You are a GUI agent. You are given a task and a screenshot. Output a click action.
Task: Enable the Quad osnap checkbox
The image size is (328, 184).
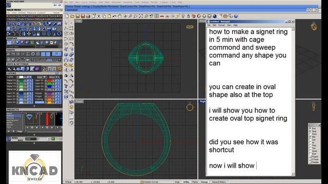tap(310, 151)
